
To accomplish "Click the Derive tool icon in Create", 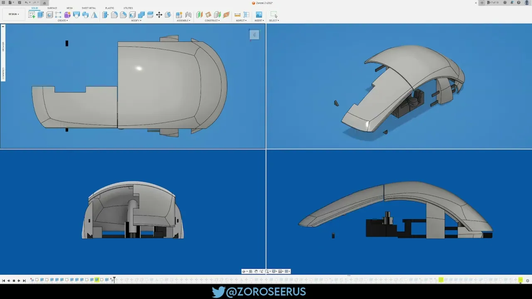I will pos(85,15).
